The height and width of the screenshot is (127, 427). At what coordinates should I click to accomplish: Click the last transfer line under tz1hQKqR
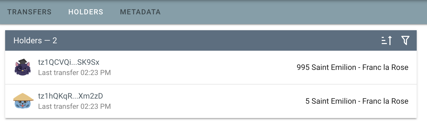(74, 107)
